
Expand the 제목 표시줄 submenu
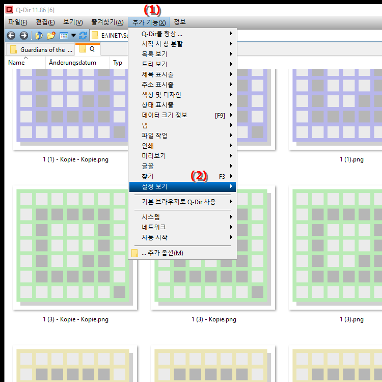click(182, 74)
